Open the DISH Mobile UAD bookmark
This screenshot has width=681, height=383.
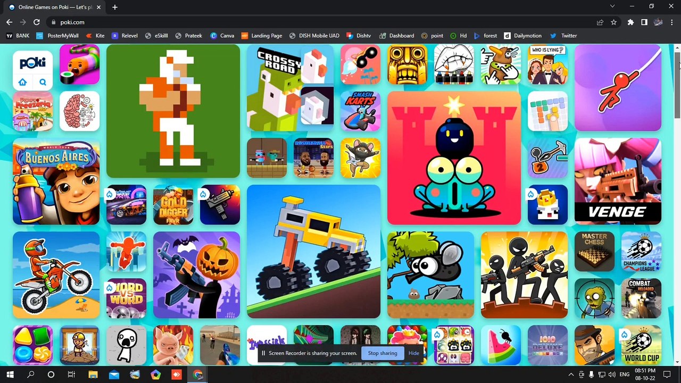(x=314, y=36)
